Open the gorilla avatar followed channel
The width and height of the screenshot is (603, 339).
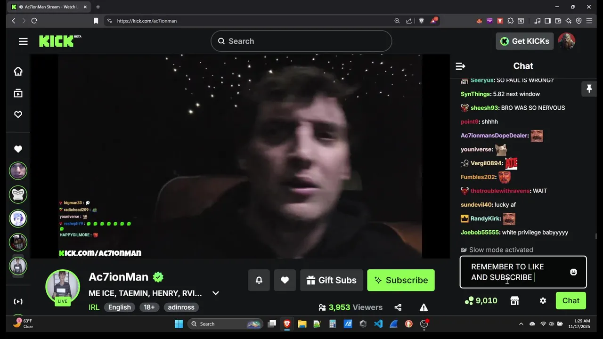tap(18, 194)
